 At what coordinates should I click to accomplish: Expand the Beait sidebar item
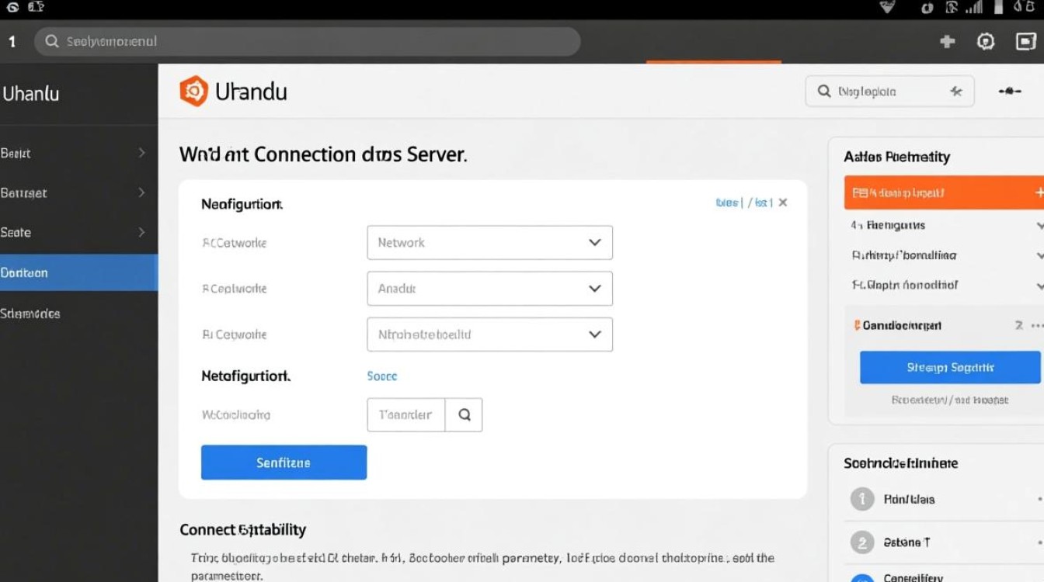point(78,153)
